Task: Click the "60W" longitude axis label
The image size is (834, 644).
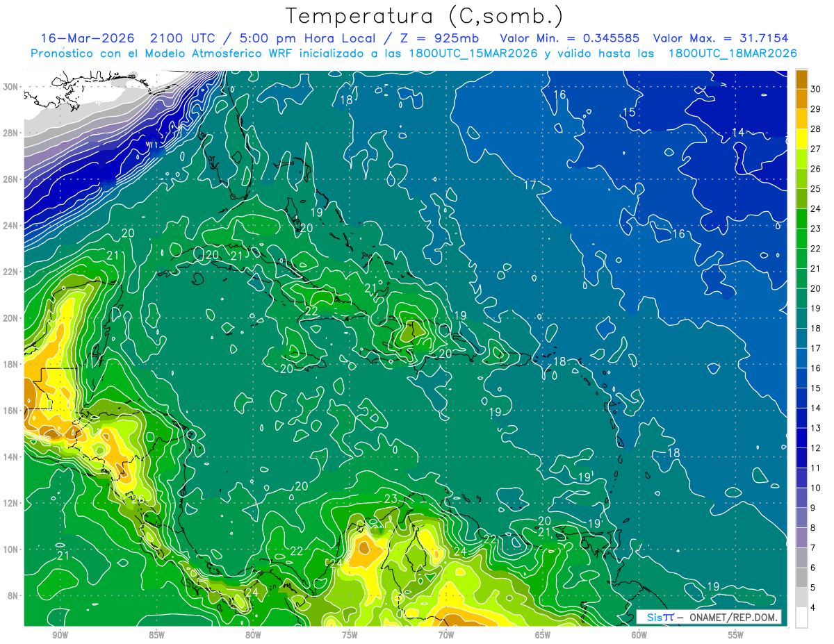Action: coord(639,636)
